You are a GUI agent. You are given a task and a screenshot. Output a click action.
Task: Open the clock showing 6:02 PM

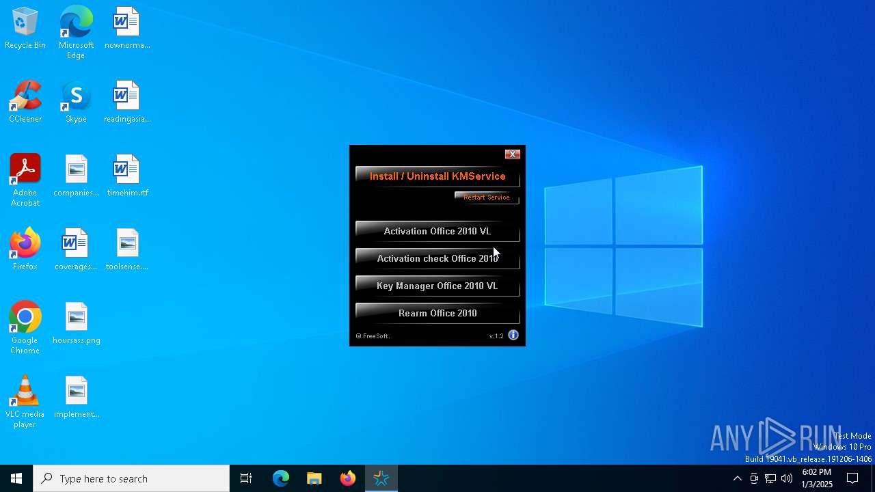[x=817, y=478]
